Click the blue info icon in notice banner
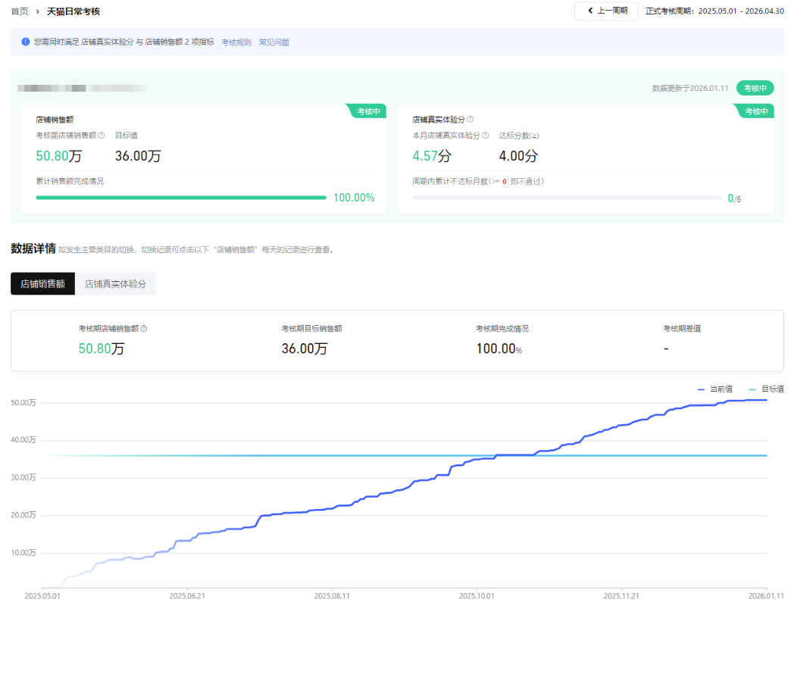This screenshot has width=788, height=678. coord(26,42)
